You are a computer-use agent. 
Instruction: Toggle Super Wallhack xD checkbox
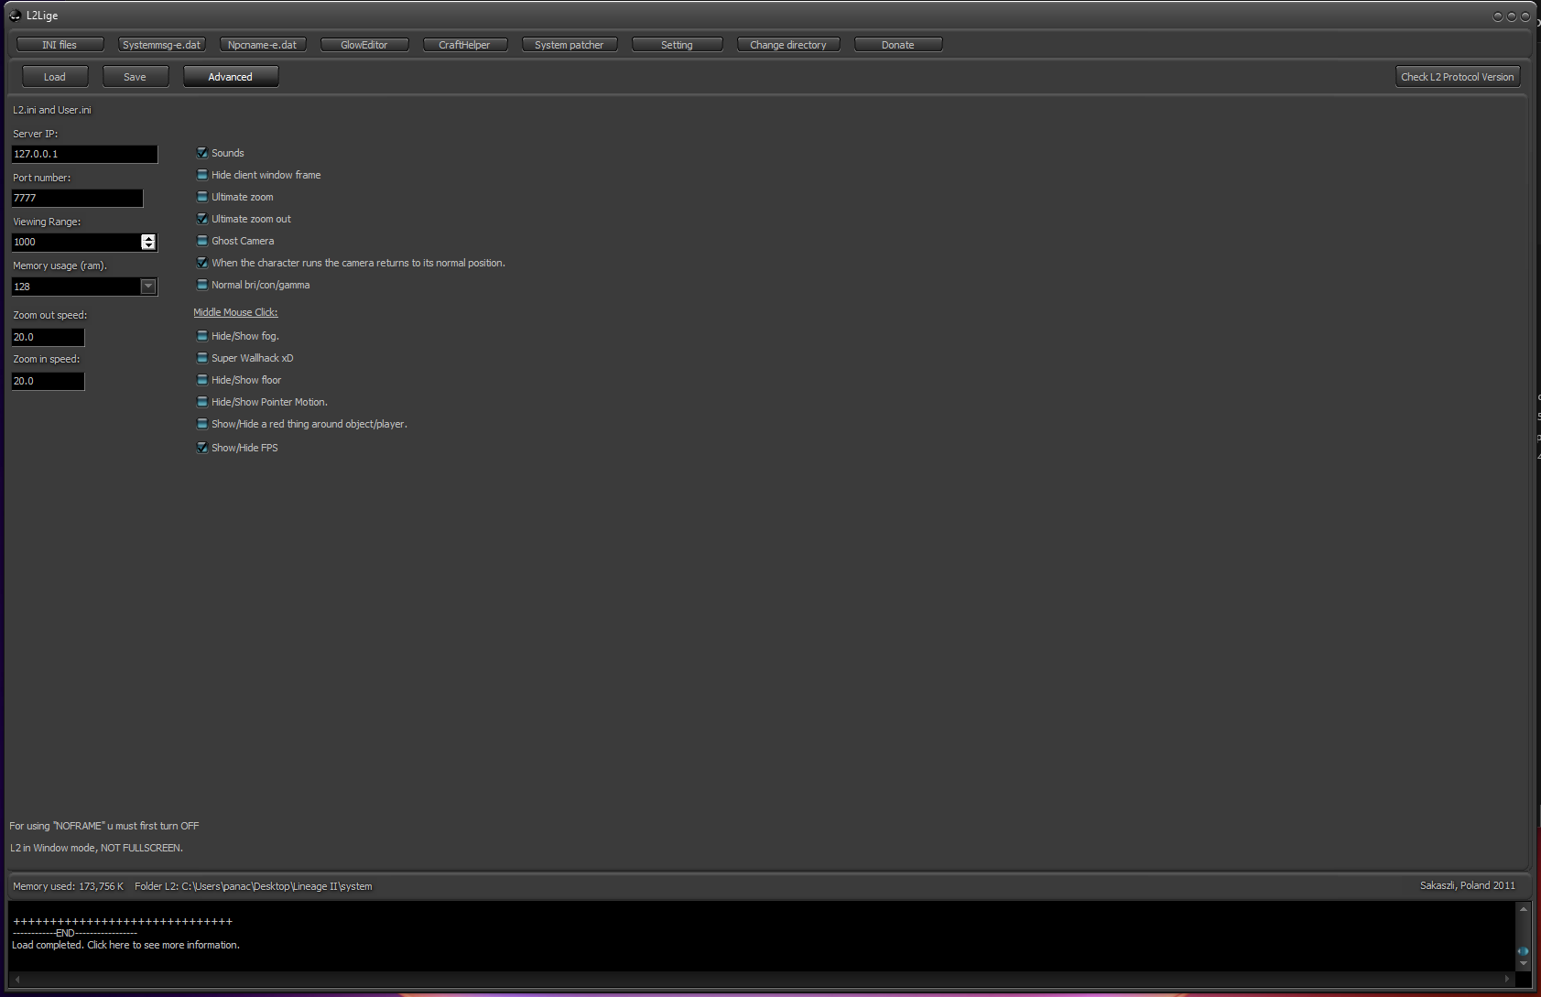[202, 358]
